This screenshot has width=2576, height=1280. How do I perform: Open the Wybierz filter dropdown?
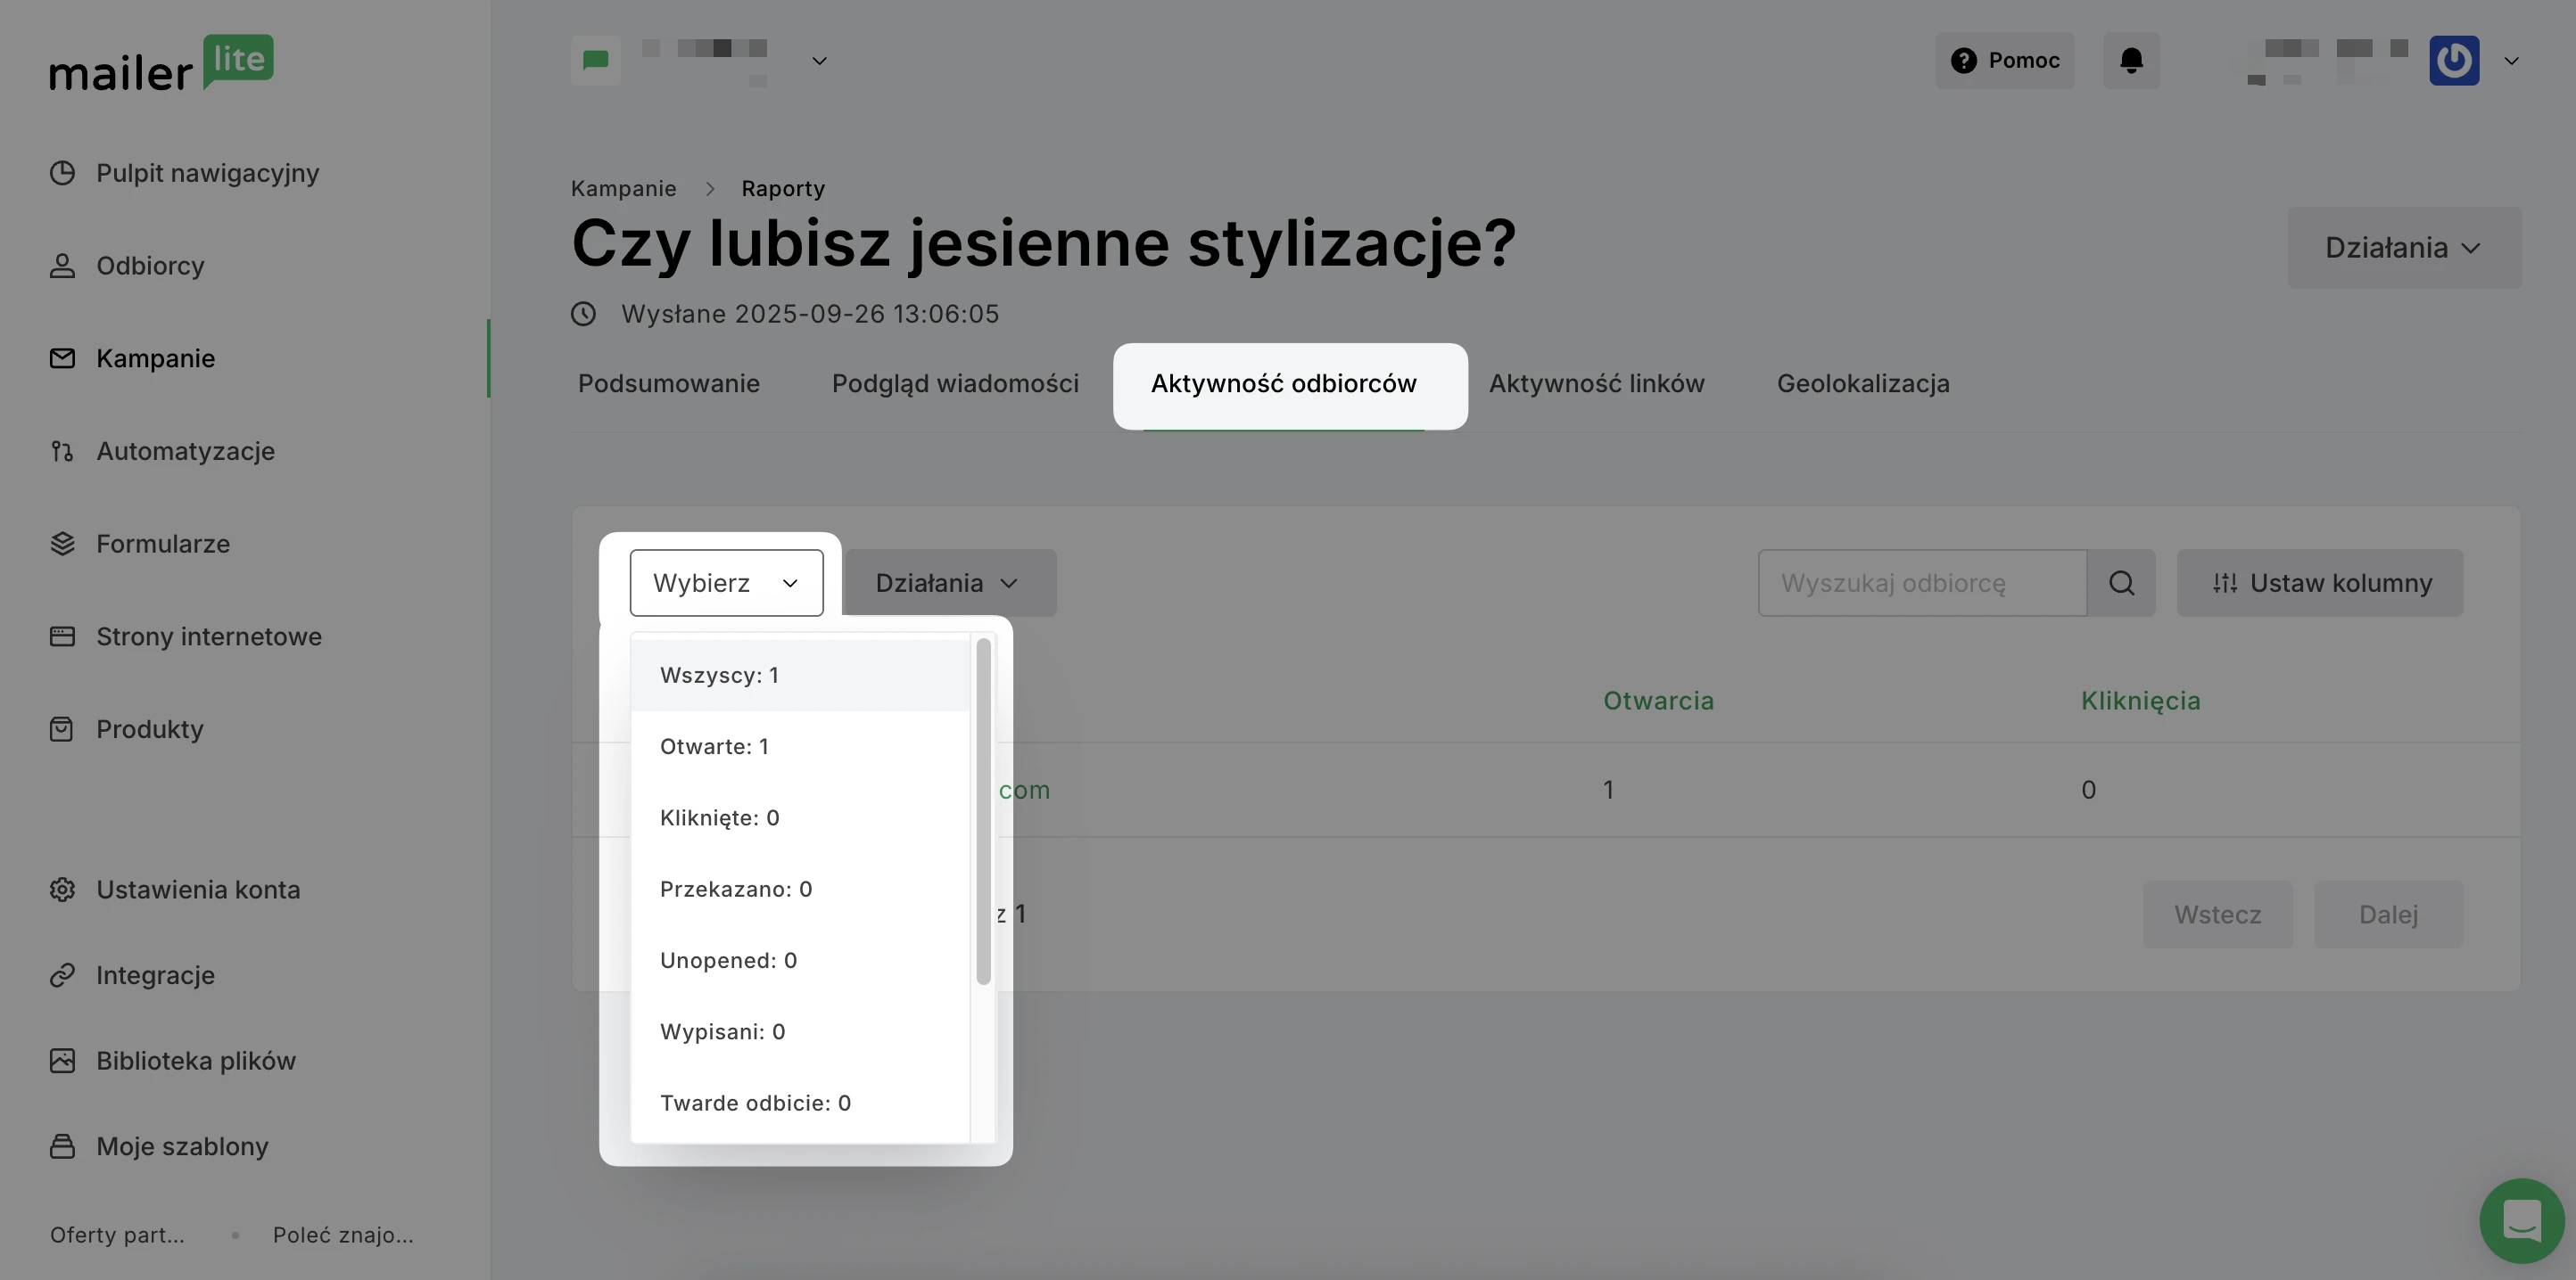click(x=726, y=583)
